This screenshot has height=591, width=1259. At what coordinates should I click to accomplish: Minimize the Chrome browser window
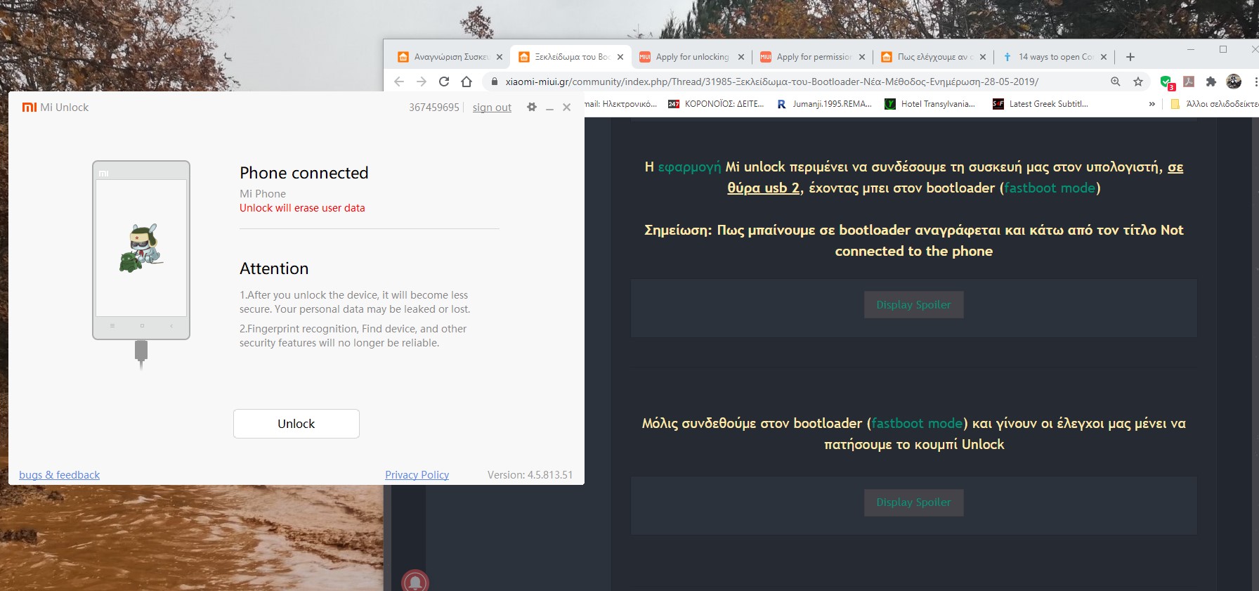click(x=1191, y=49)
